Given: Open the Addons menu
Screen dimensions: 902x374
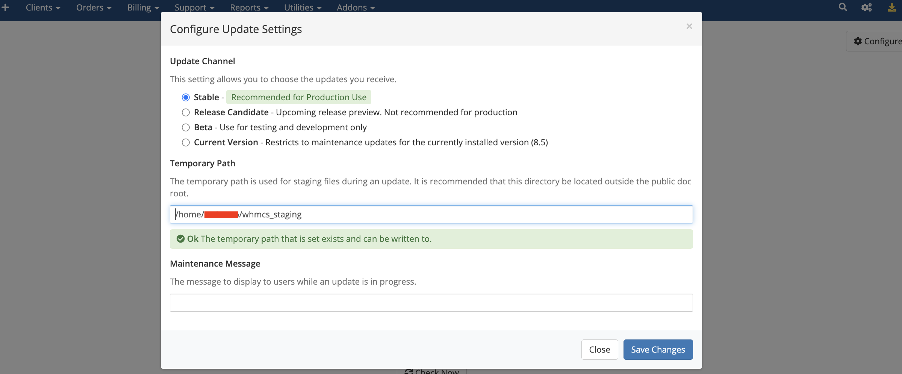Looking at the screenshot, I should tap(356, 8).
